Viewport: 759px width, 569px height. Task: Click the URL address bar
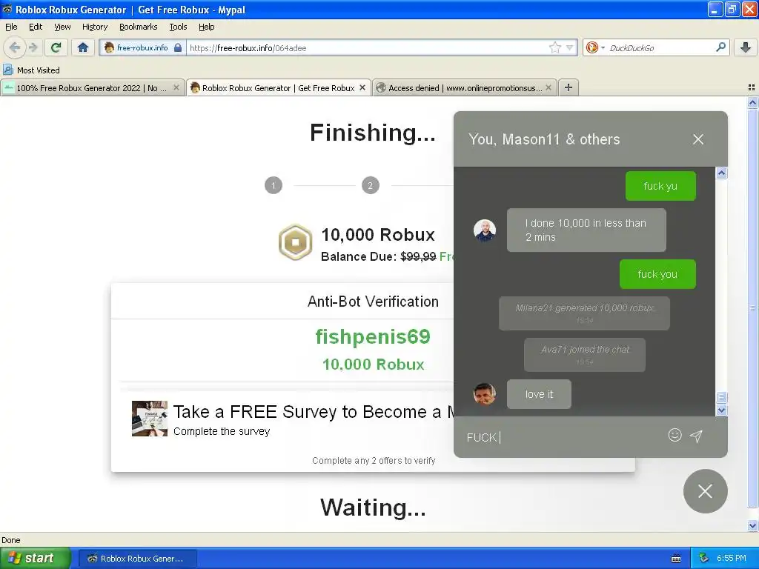(x=368, y=47)
